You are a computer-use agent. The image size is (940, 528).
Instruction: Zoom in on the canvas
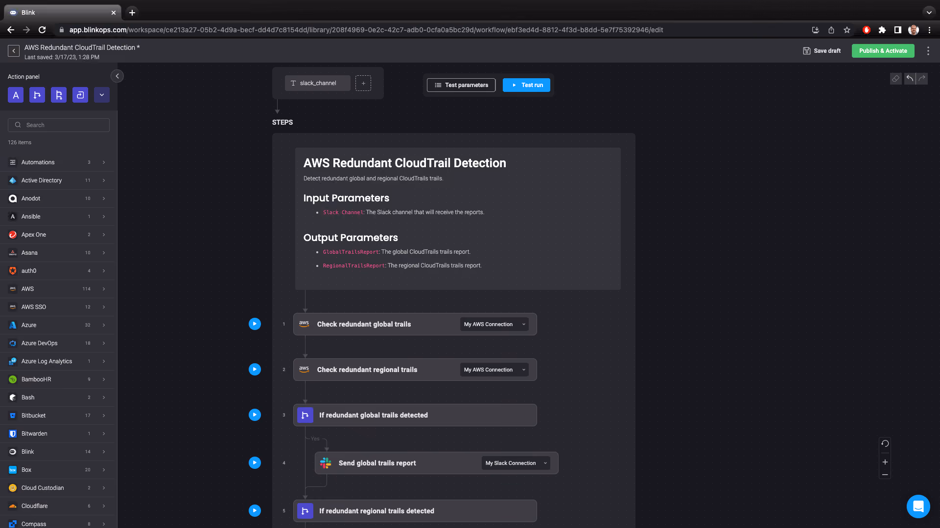pyautogui.click(x=885, y=462)
